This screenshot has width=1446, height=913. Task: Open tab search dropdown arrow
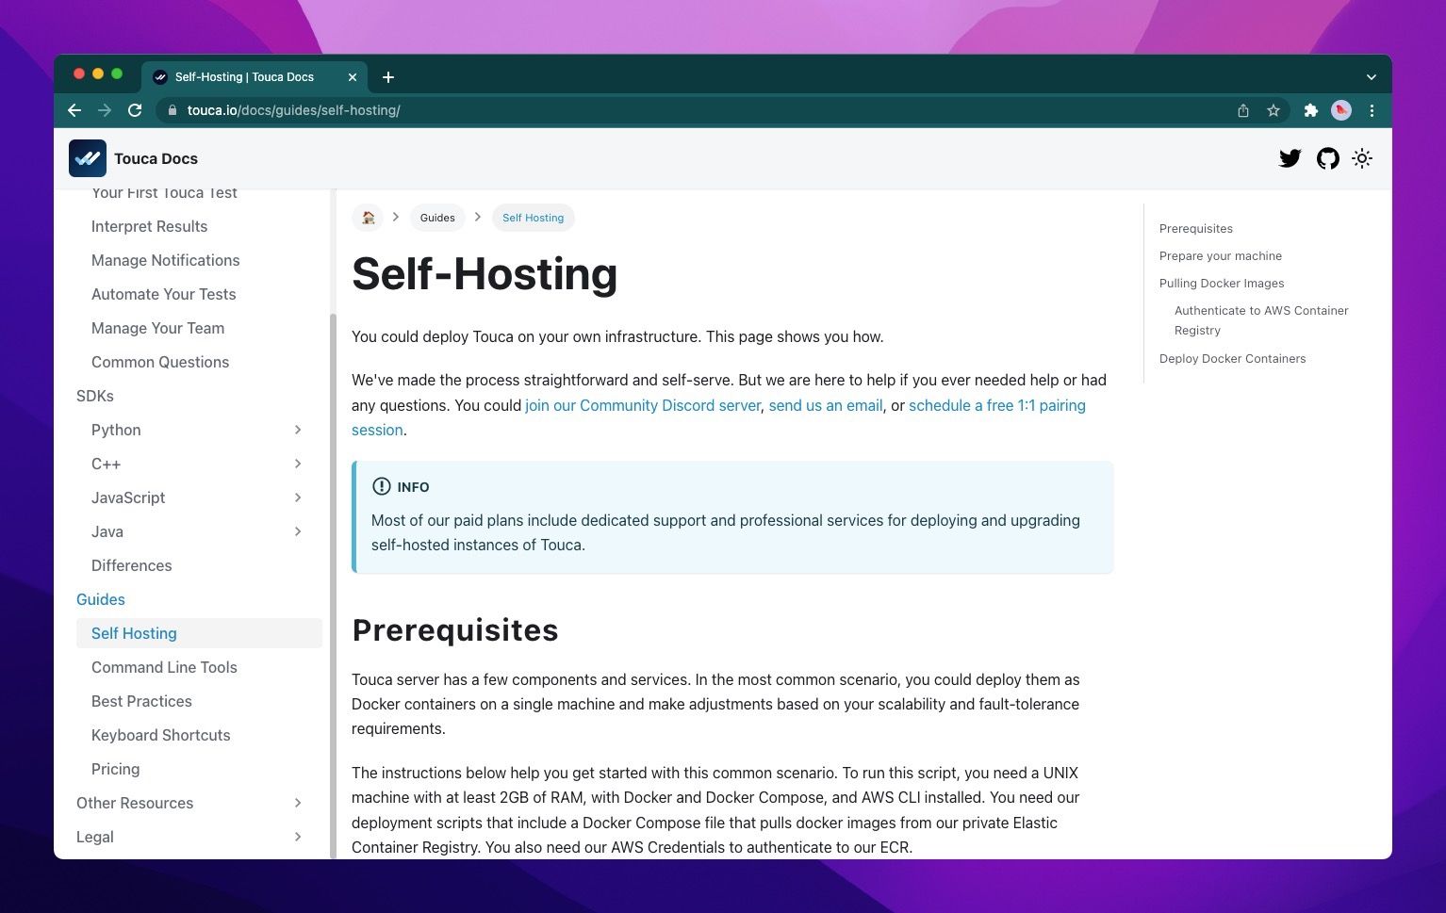[1372, 77]
